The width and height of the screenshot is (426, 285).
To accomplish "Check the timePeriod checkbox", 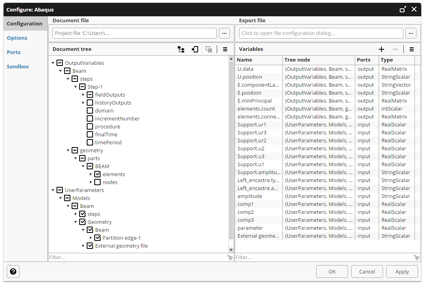I will 89,142.
